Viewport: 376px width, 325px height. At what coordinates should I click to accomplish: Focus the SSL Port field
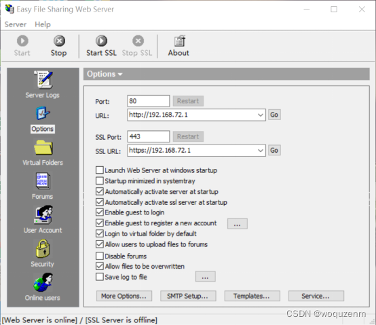click(x=149, y=136)
